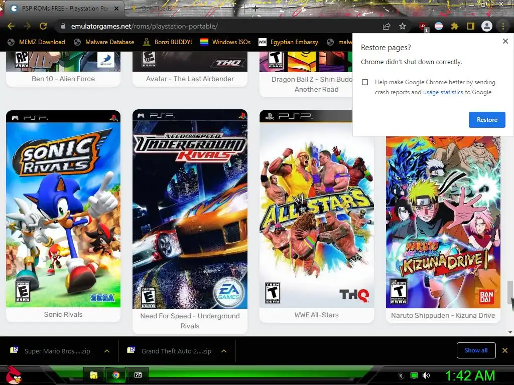The height and width of the screenshot is (385, 514).
Task: Open the Naruto Kizuna Drive cover
Action: pyautogui.click(x=443, y=222)
